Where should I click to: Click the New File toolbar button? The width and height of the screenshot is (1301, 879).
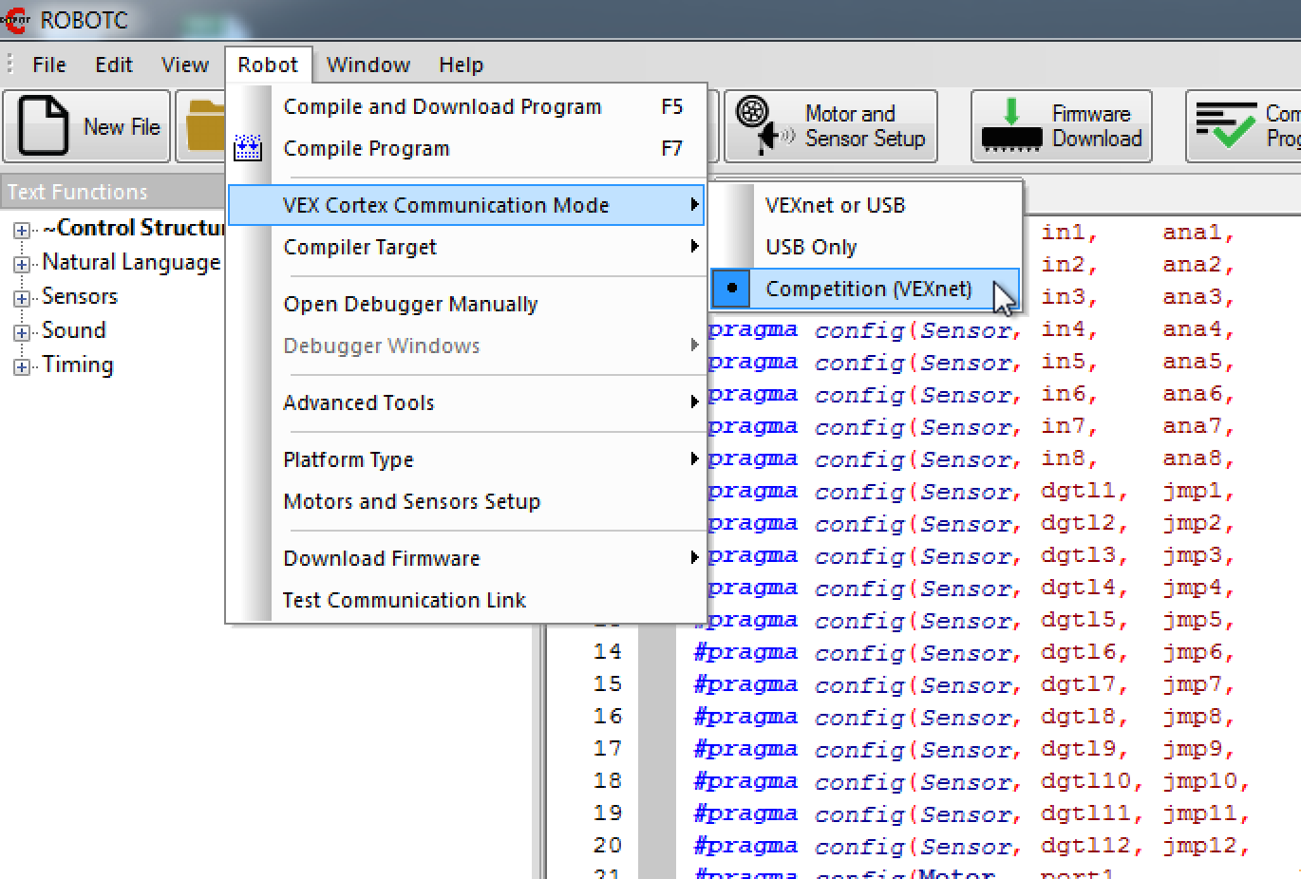point(86,126)
